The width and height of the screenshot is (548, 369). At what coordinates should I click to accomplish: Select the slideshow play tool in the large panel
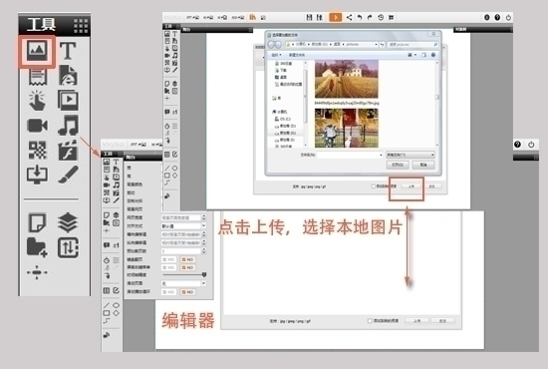[x=68, y=101]
